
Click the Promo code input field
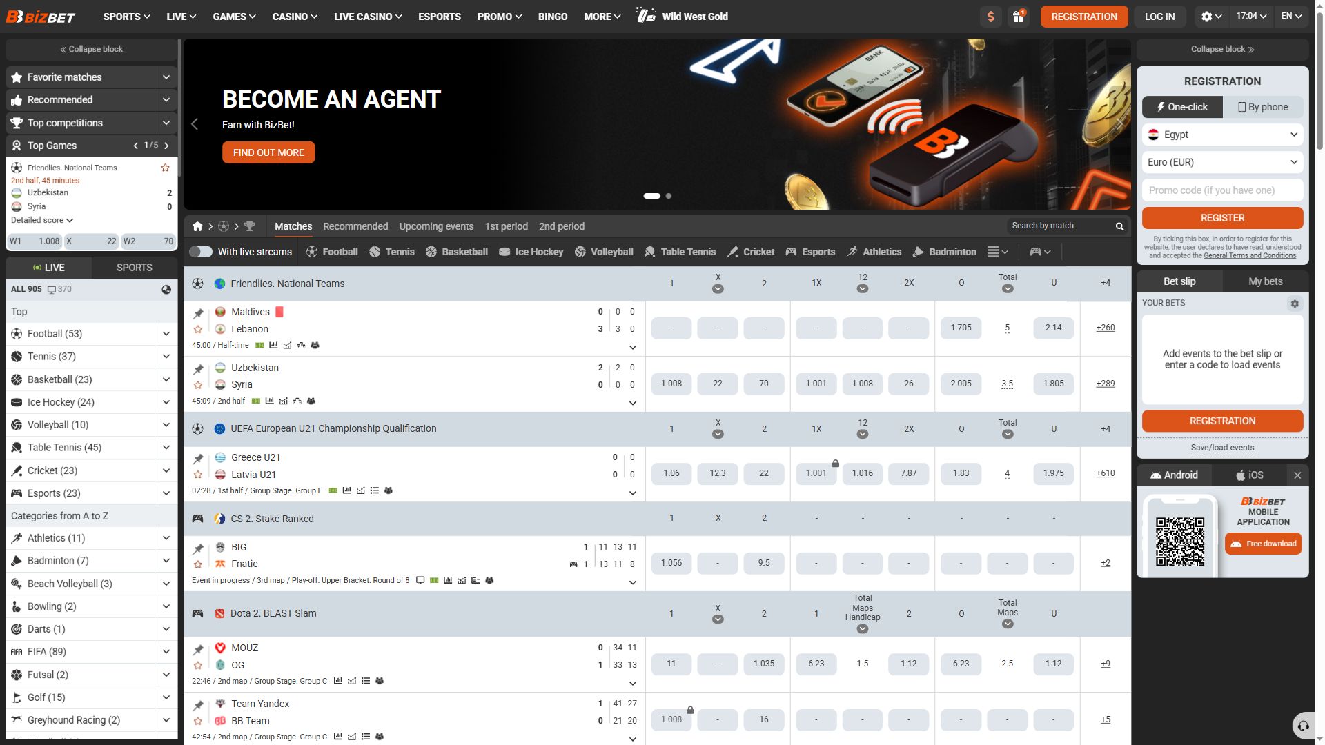[1222, 190]
